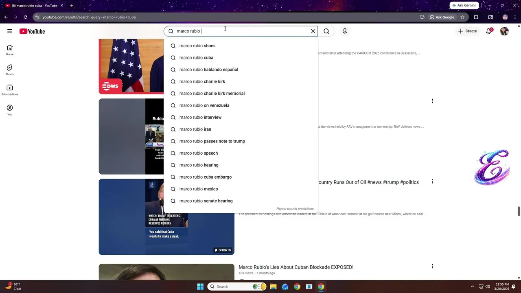The height and width of the screenshot is (293, 521).
Task: Choose the 'marco rubio iran' suggestion
Action: pos(241,129)
